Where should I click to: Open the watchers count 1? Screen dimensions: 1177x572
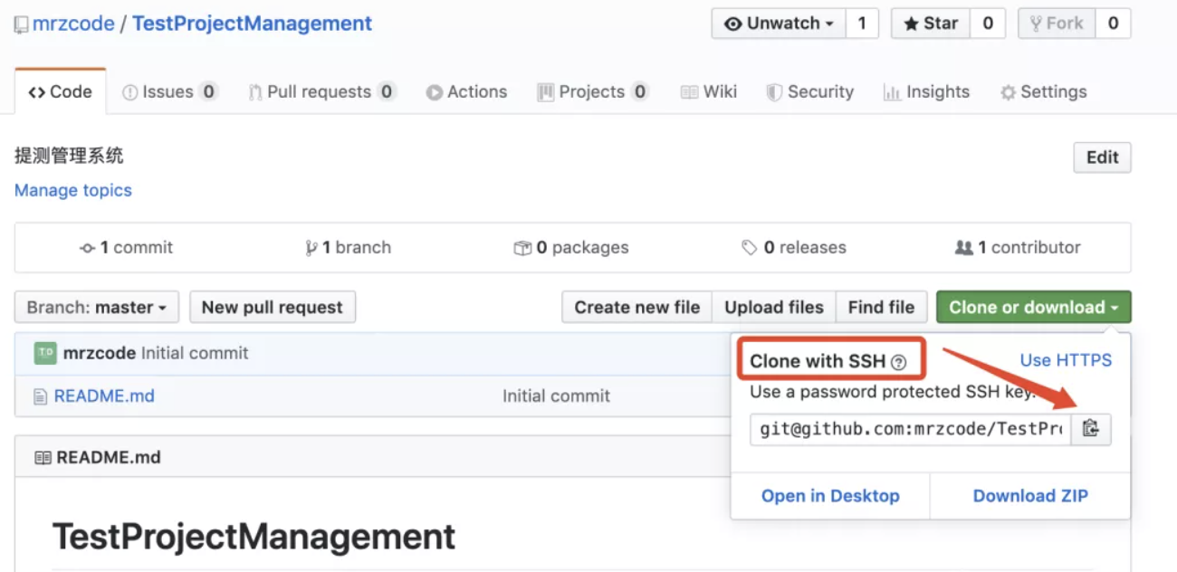coord(862,24)
